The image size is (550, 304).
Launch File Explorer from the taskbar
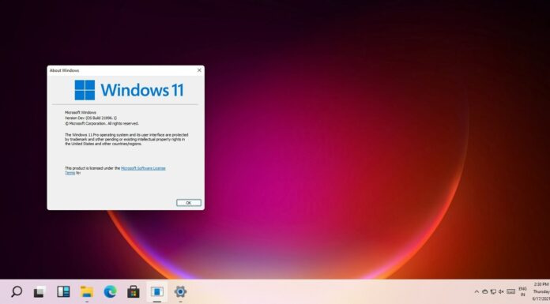click(x=87, y=291)
